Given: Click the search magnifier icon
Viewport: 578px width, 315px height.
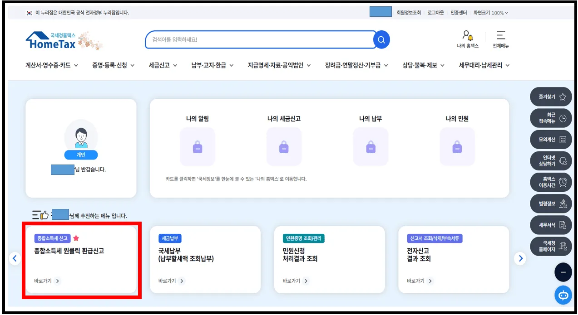Looking at the screenshot, I should pos(381,39).
